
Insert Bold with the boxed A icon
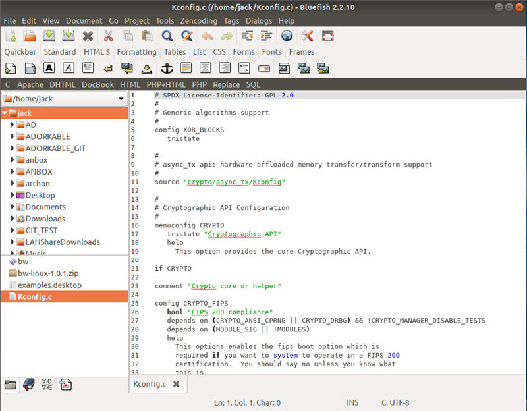click(x=49, y=68)
